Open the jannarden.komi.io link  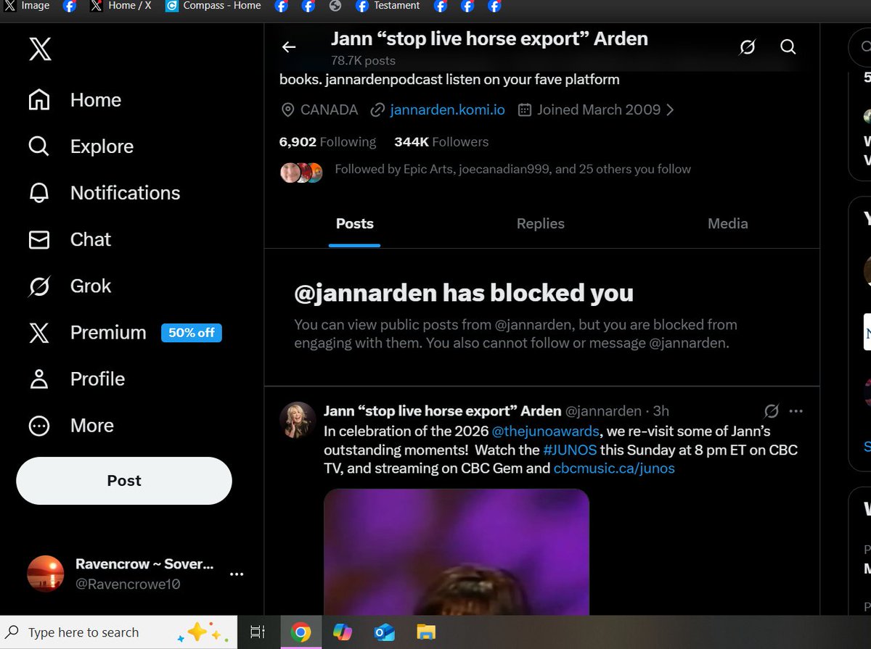[447, 110]
